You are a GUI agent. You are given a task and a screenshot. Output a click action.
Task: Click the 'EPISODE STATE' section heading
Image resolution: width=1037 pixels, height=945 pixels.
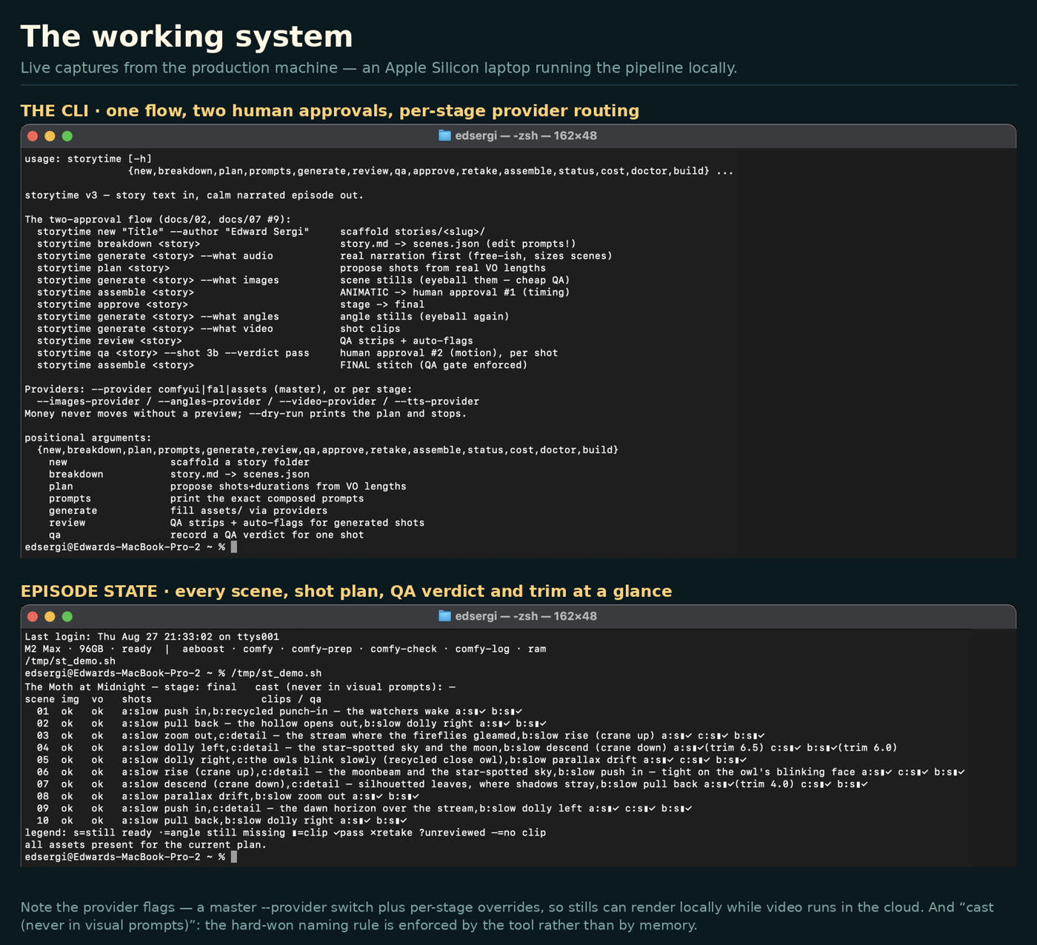coord(346,592)
